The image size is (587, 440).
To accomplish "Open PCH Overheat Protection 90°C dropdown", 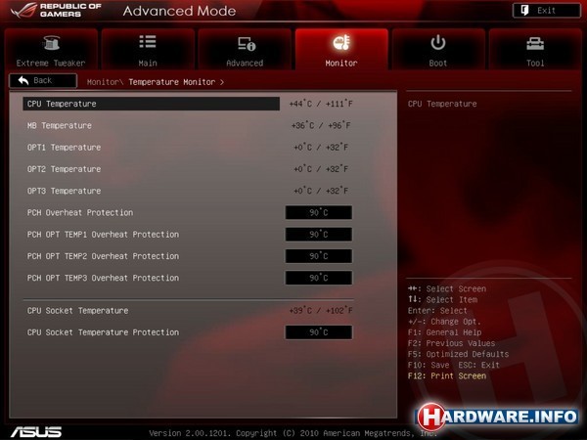I will coord(319,212).
